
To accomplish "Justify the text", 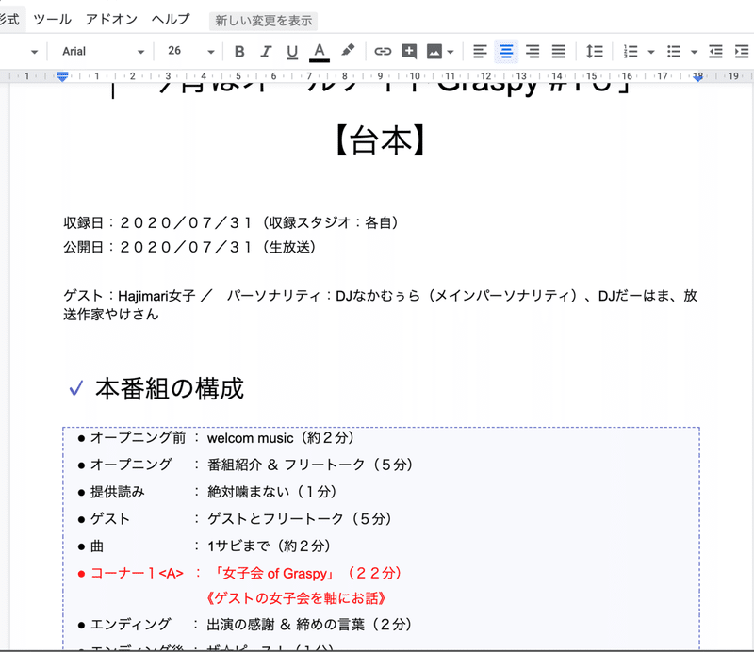I will coord(558,52).
